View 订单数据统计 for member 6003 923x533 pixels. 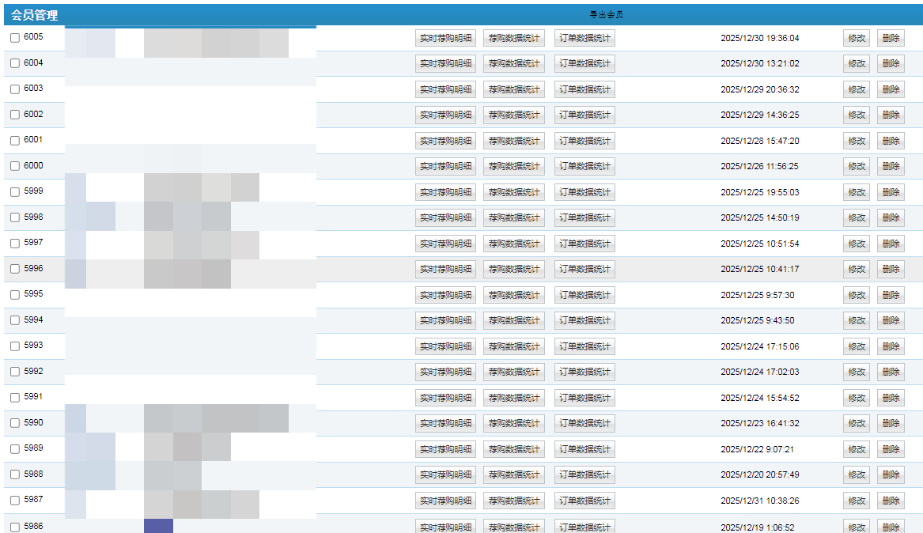(584, 89)
